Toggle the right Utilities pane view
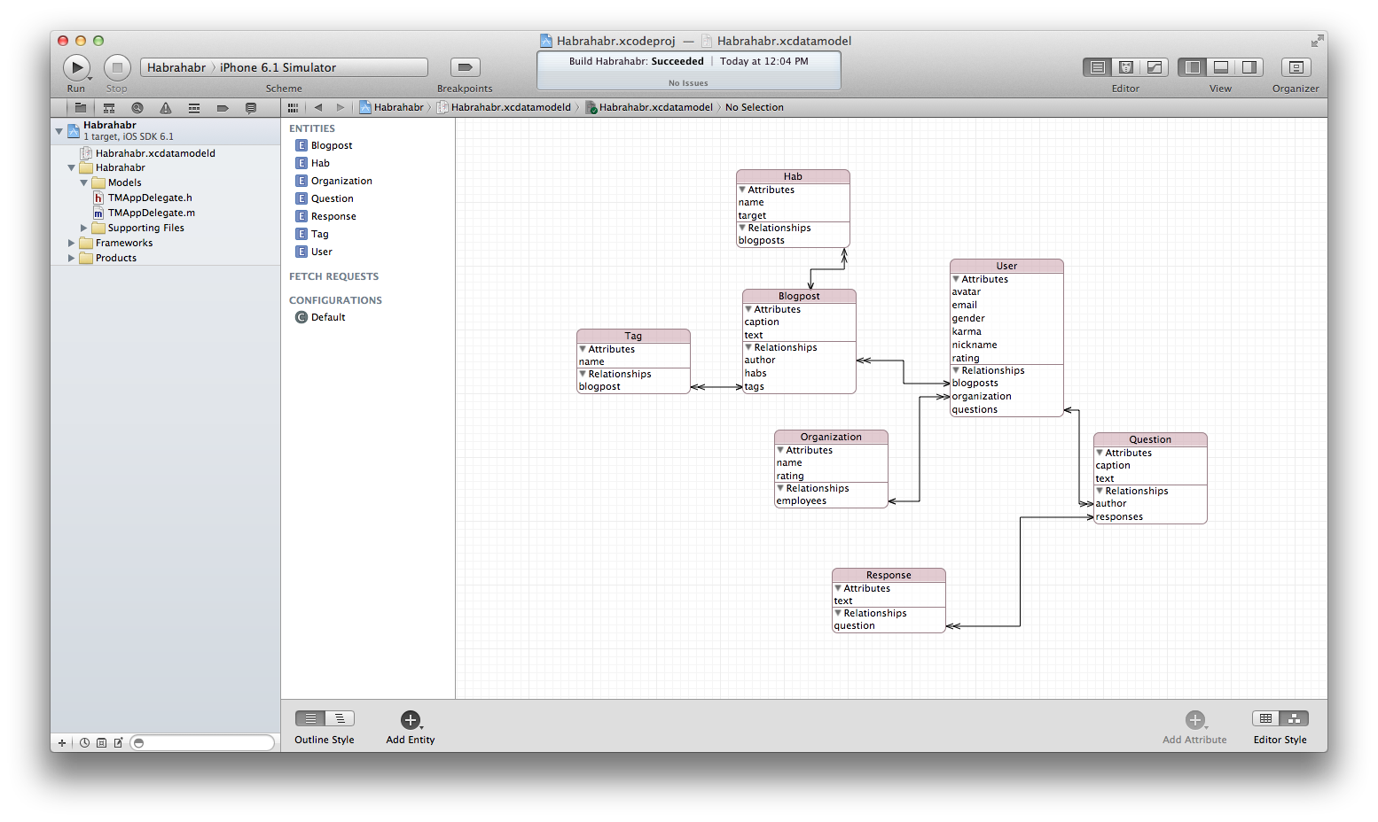The image size is (1378, 822). [1249, 67]
